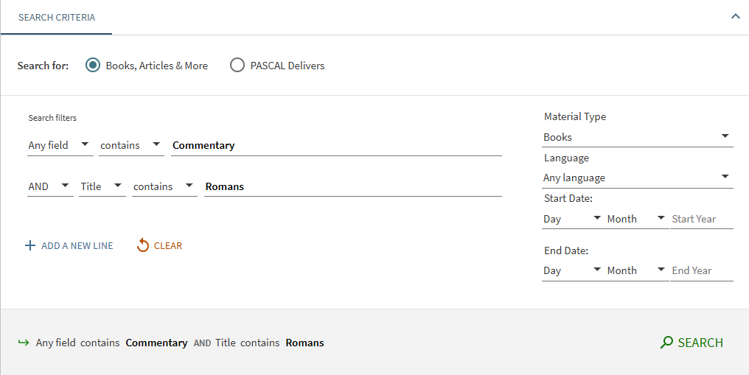
Task: Click the plus icon for adding a line
Action: 30,245
